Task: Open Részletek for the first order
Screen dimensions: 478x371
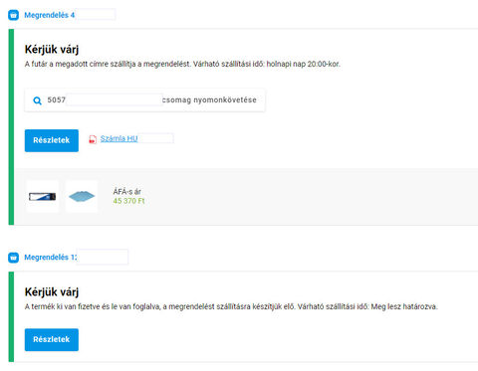Action: coord(52,140)
